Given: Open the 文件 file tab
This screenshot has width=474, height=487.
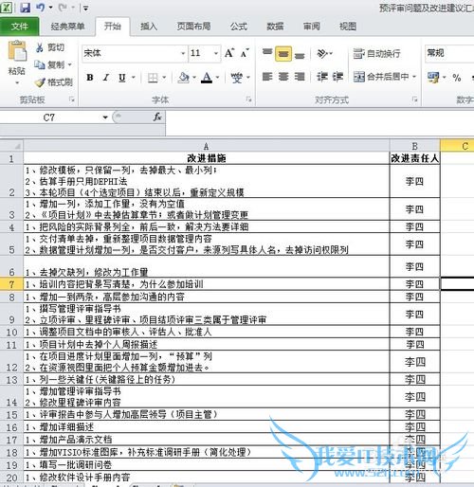Looking at the screenshot, I should click(20, 27).
